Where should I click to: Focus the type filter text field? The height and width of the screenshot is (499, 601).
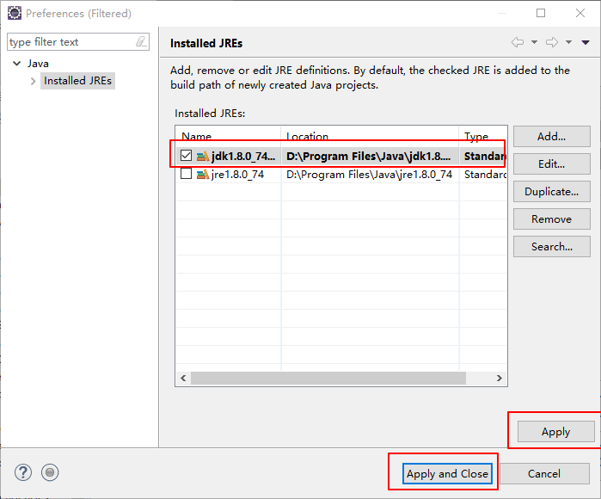tap(69, 42)
